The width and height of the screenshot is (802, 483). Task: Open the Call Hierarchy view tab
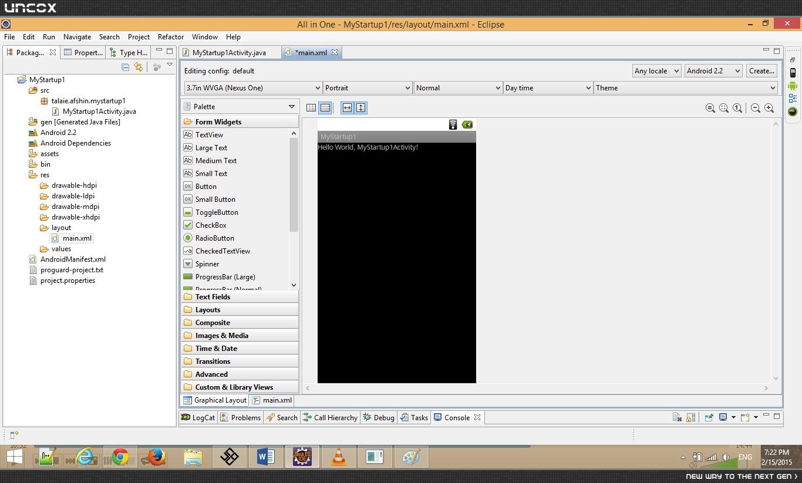point(330,418)
